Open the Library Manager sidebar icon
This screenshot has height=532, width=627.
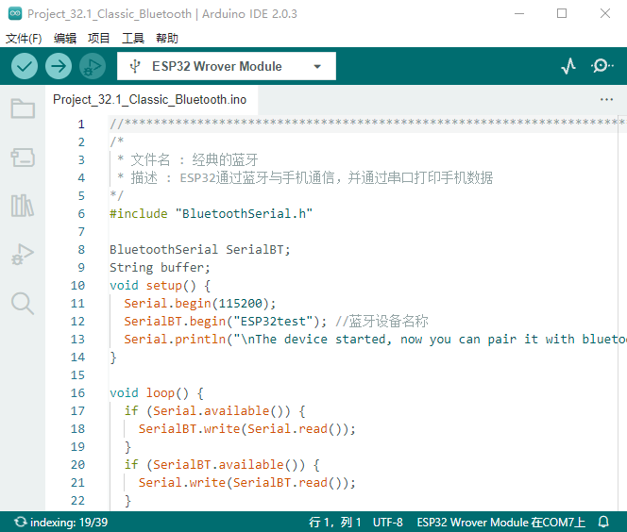23,206
